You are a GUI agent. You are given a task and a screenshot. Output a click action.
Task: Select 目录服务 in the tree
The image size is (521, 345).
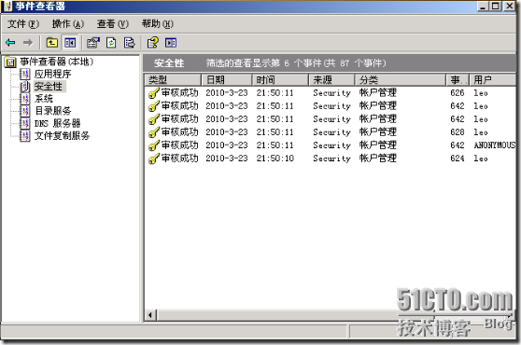pyautogui.click(x=53, y=111)
